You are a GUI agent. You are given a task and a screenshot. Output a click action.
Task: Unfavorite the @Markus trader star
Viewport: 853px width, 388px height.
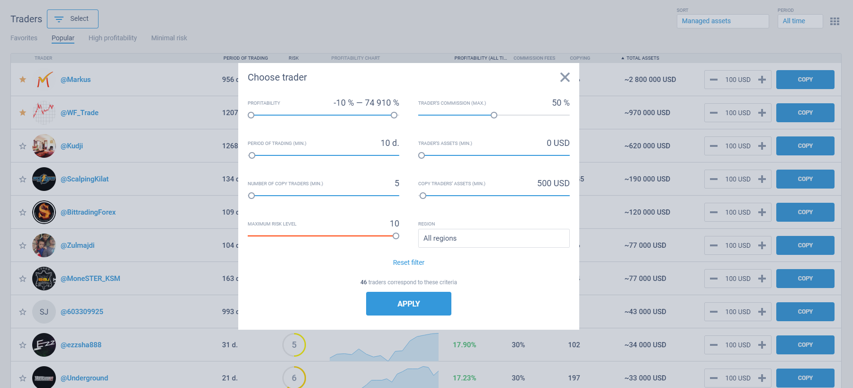point(23,80)
